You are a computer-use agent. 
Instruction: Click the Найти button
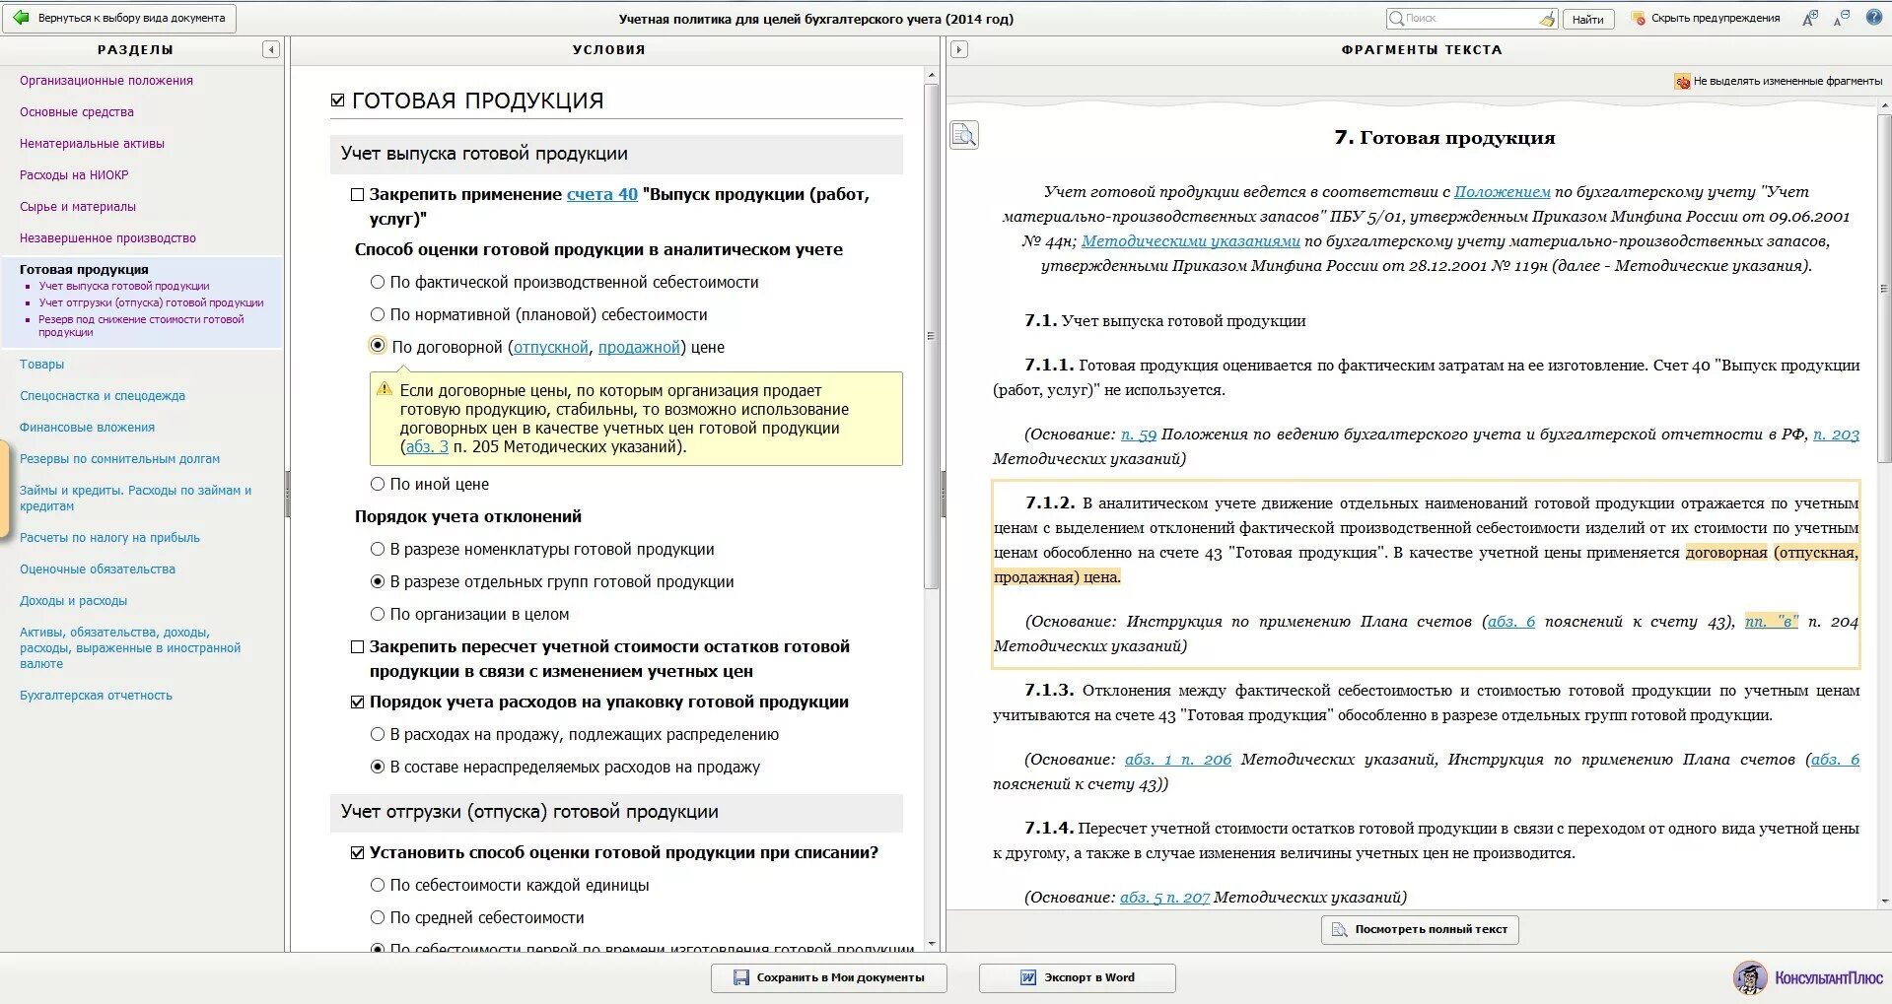point(1588,19)
